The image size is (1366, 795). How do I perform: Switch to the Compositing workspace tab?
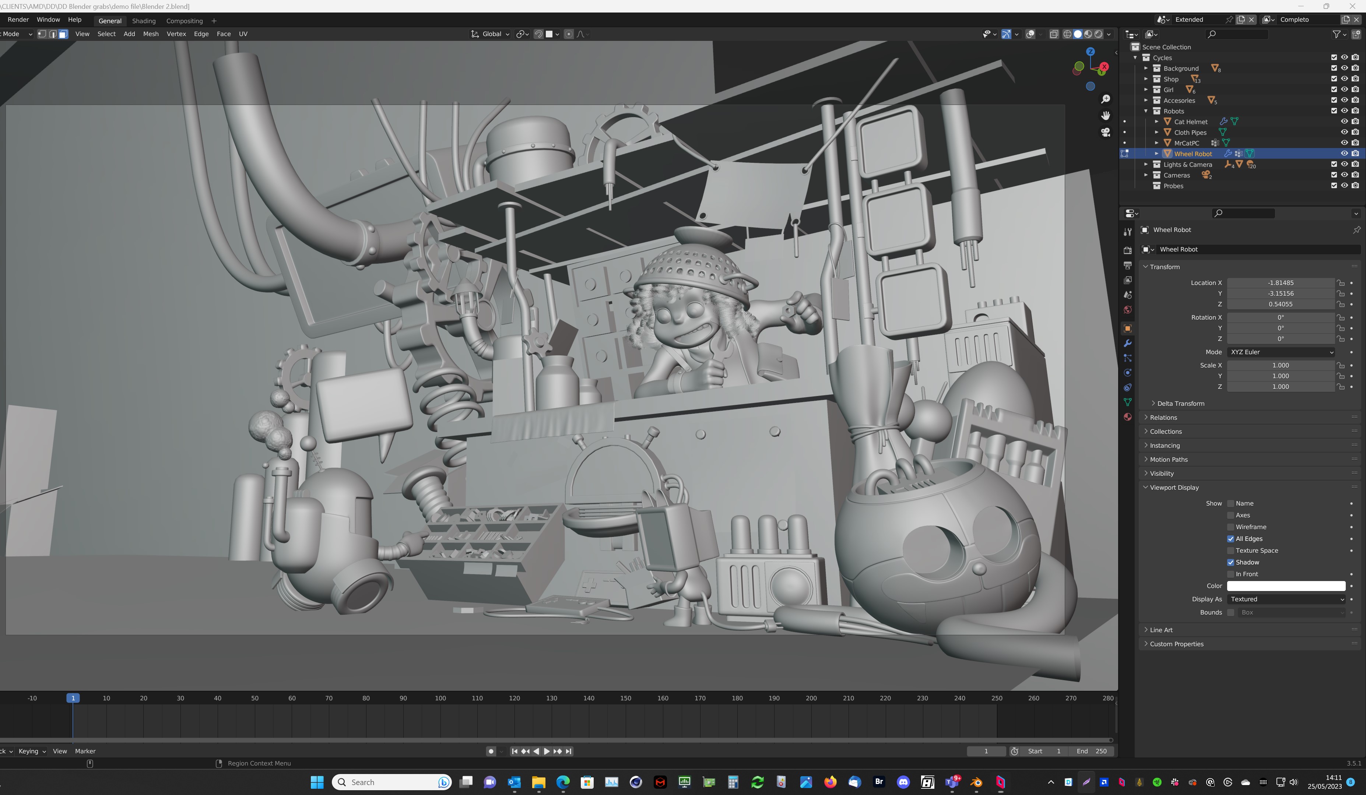tap(184, 21)
